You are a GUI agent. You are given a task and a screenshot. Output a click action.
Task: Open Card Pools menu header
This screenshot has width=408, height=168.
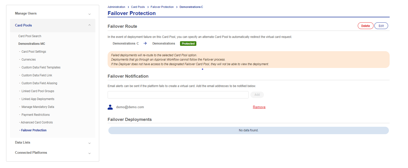pos(23,25)
